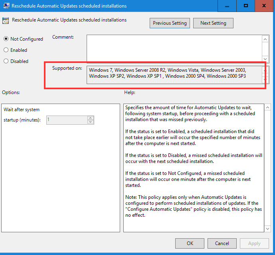The image size is (275, 255).
Task: Decrease startup minutes with down spinner
Action: pos(91,122)
